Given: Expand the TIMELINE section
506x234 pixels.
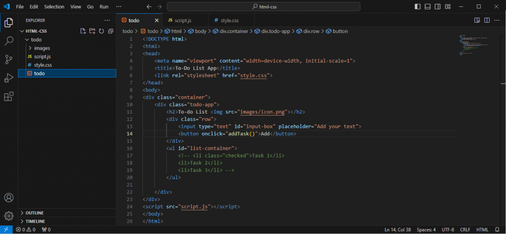Looking at the screenshot, I should [x=35, y=221].
